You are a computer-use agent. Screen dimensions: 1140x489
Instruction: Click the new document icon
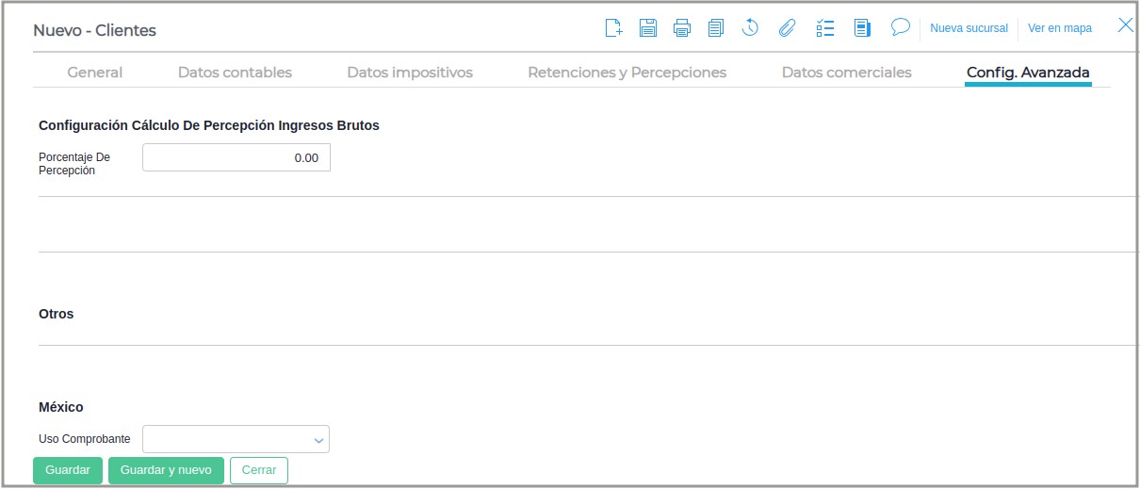point(613,28)
